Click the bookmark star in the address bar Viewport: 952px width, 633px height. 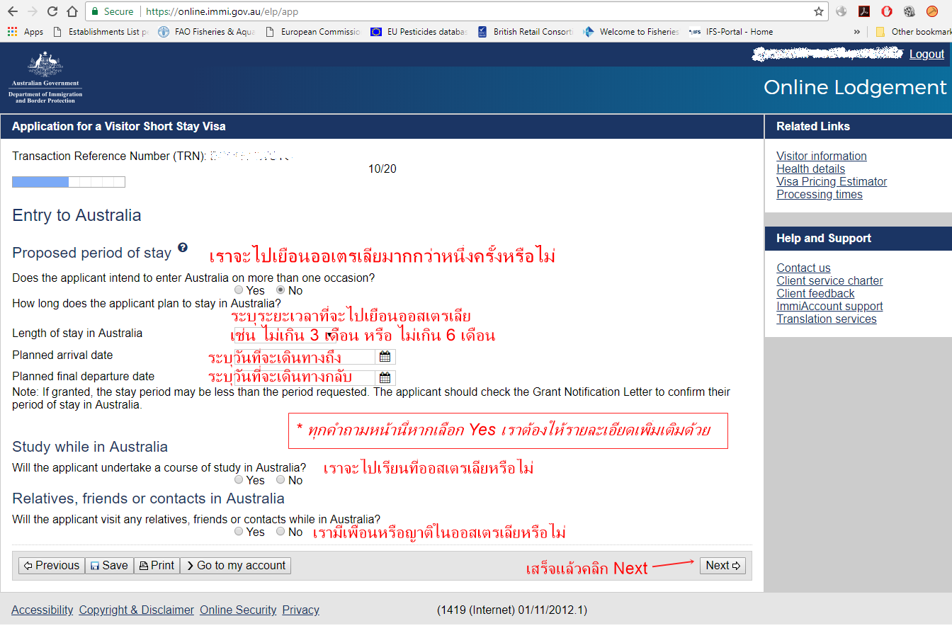[x=819, y=11]
